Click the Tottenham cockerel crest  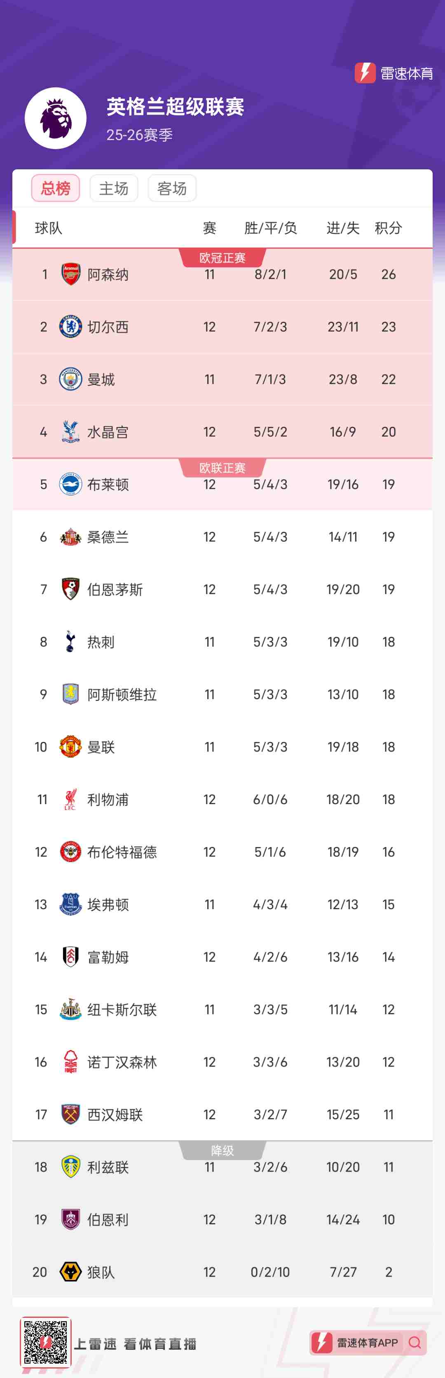[70, 641]
